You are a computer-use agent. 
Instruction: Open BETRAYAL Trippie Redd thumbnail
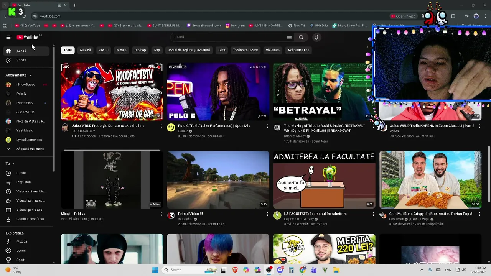pos(324,92)
